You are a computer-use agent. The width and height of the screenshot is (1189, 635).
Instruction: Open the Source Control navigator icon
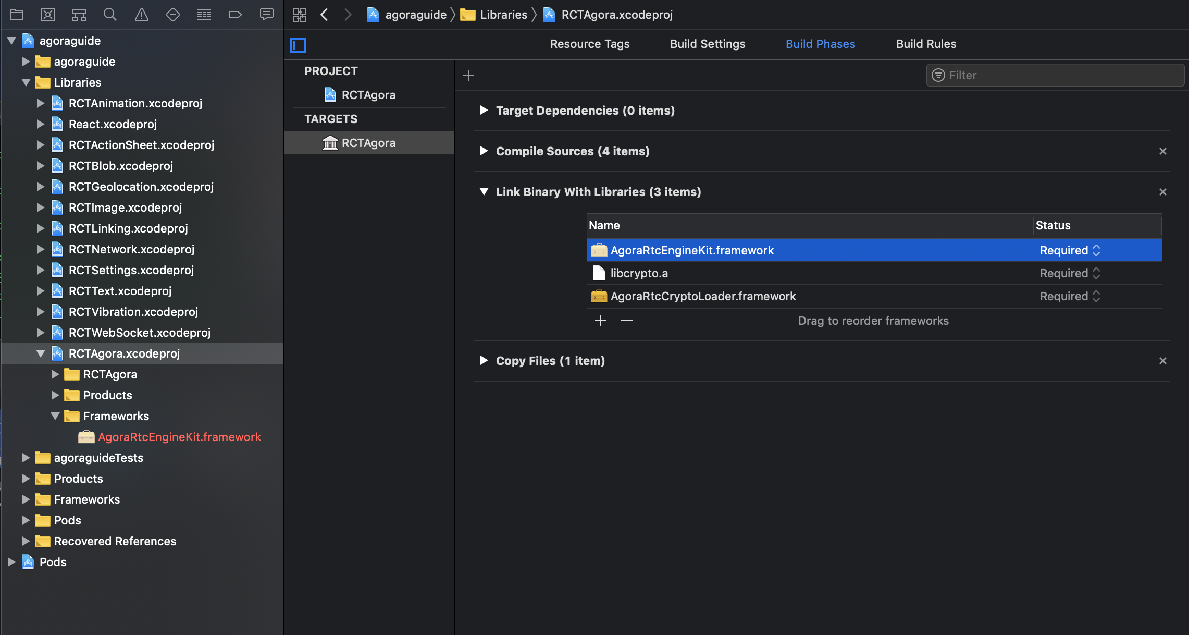click(x=48, y=15)
